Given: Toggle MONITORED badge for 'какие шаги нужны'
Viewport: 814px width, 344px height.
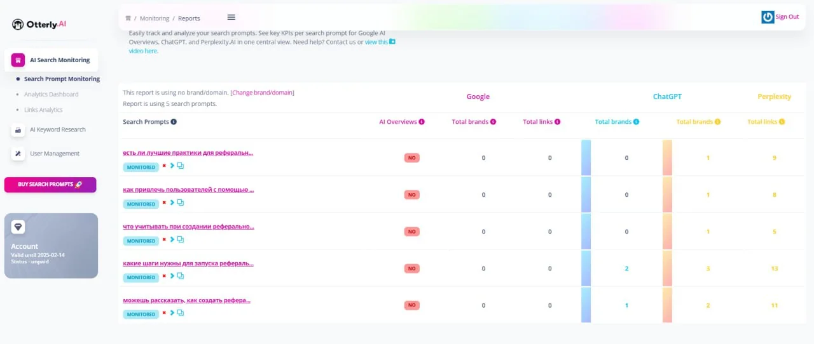Looking at the screenshot, I should pyautogui.click(x=141, y=278).
